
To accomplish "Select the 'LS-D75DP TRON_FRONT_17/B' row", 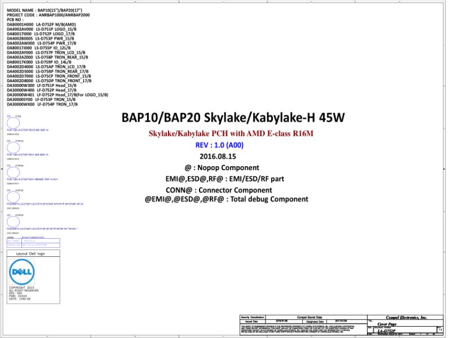I will 49,81.
